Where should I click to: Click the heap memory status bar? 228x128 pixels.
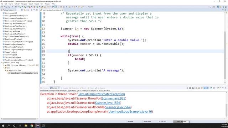click(x=181, y=122)
